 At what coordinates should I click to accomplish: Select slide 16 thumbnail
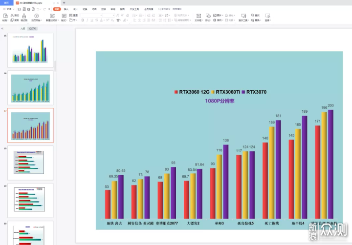30,88
